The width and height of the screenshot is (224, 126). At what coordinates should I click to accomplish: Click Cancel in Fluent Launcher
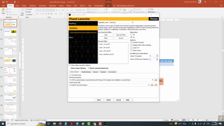point(118,100)
